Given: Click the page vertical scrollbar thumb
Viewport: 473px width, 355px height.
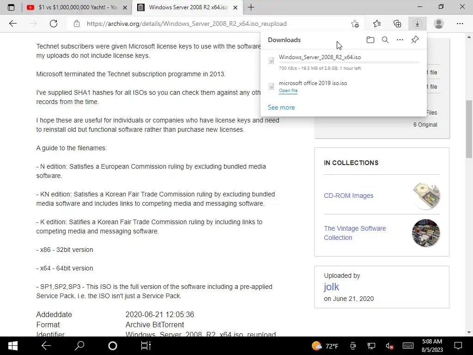Looking at the screenshot, I should pyautogui.click(x=469, y=129).
